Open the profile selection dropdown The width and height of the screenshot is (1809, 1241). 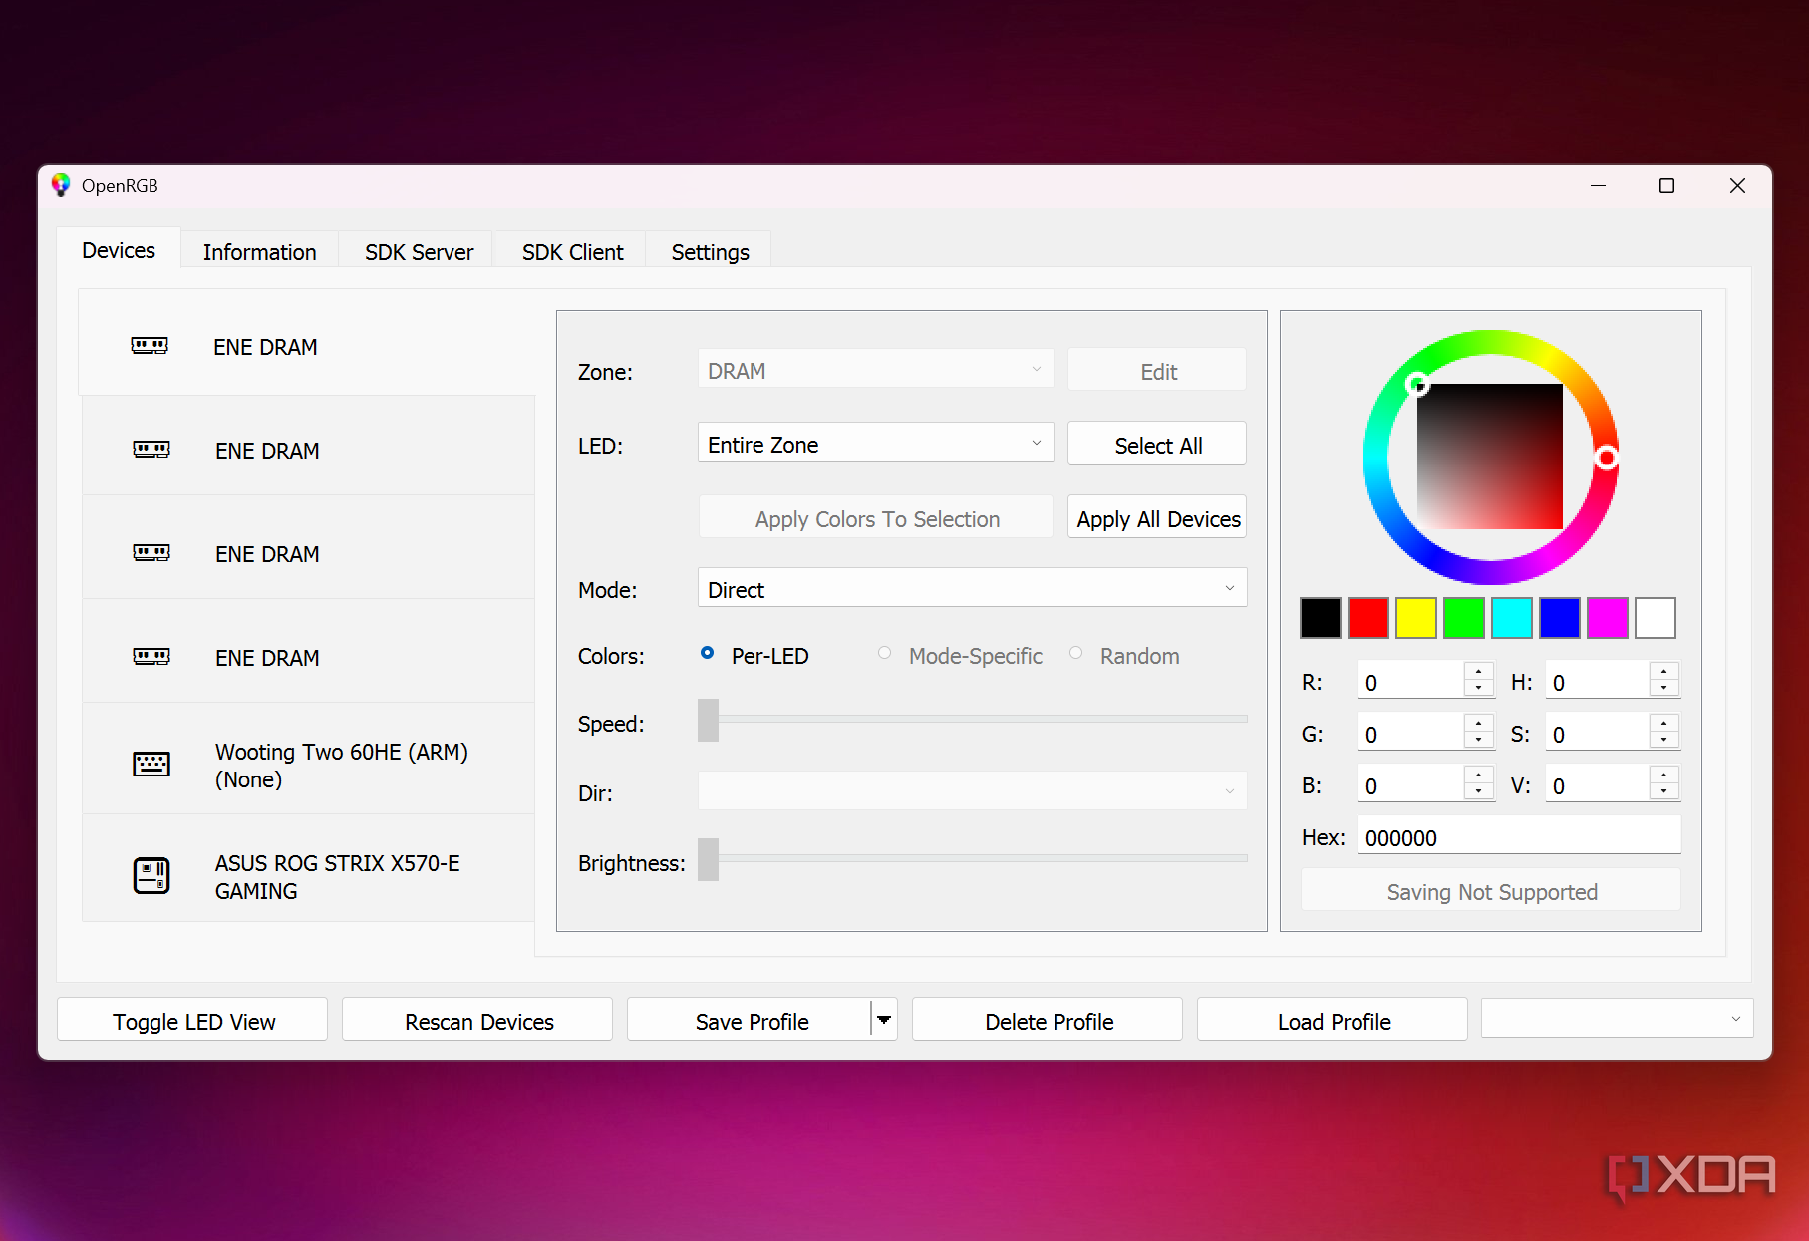click(x=1616, y=1019)
